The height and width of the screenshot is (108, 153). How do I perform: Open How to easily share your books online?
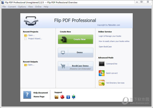(x=114, y=41)
